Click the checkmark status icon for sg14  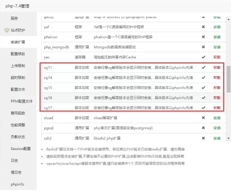click(203, 77)
